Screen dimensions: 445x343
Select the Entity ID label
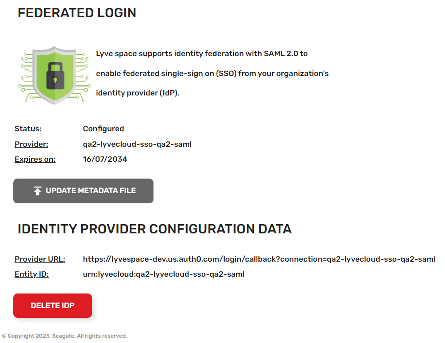[31, 274]
